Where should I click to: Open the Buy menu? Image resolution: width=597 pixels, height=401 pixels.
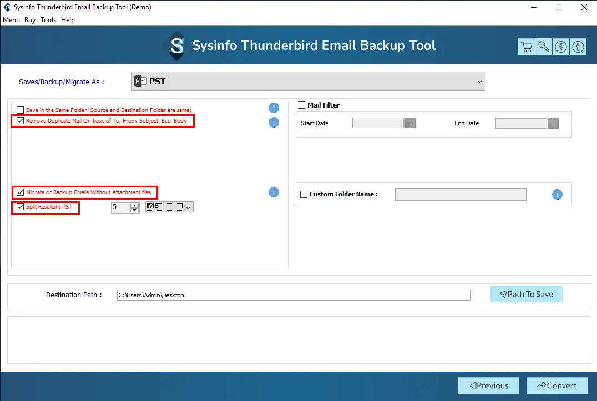[30, 20]
